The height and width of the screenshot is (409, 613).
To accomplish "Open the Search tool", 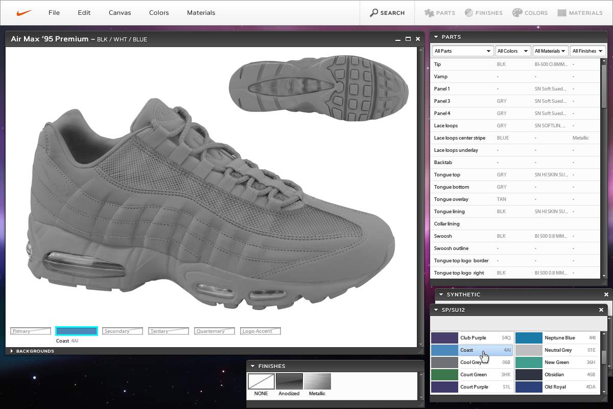I will point(387,13).
